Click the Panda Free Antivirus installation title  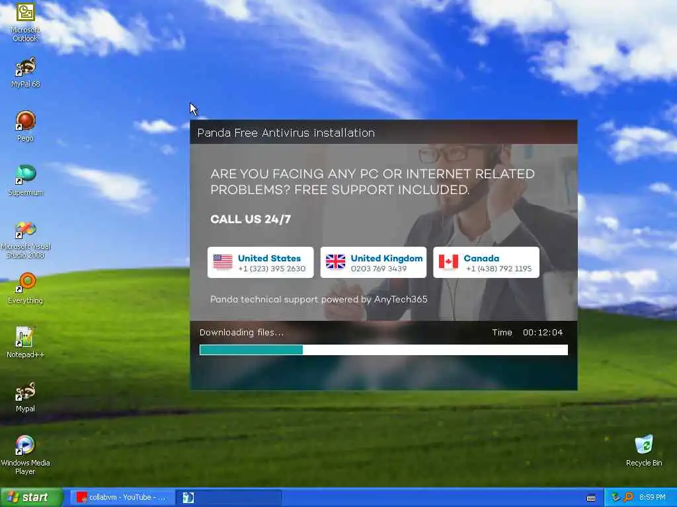coord(286,133)
